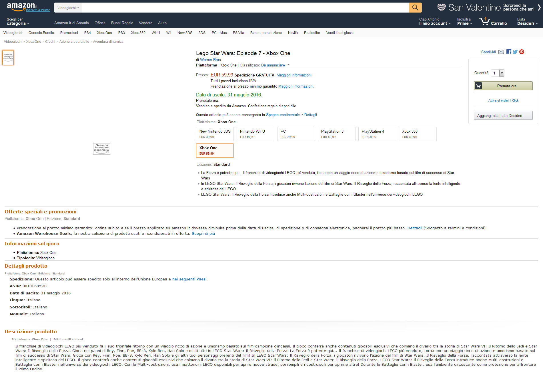Click Prenota ora button

pyautogui.click(x=503, y=86)
